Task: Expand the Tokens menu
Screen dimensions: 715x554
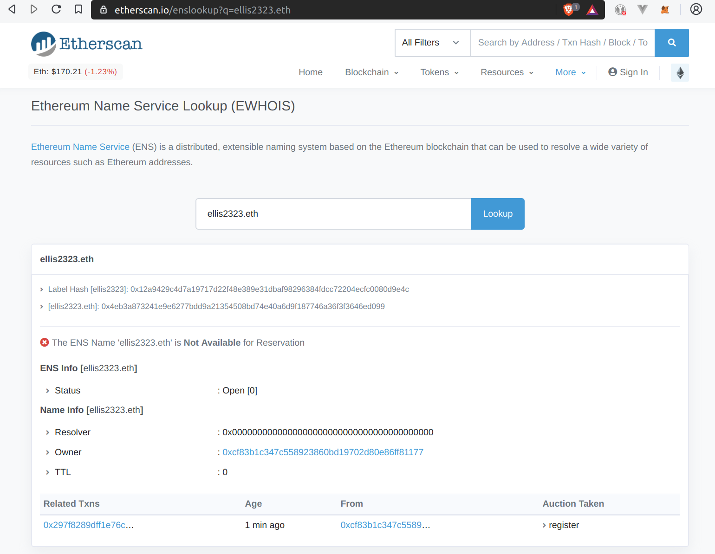Action: tap(440, 72)
